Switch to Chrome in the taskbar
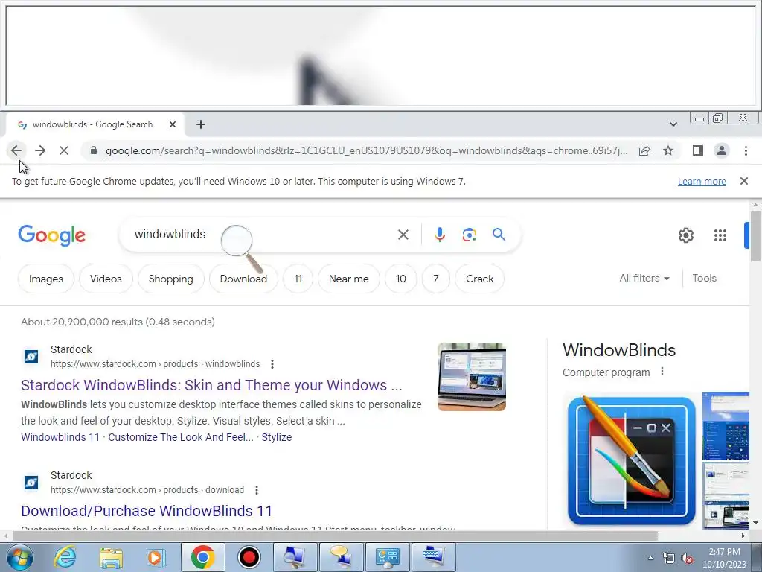762x572 pixels. point(202,557)
